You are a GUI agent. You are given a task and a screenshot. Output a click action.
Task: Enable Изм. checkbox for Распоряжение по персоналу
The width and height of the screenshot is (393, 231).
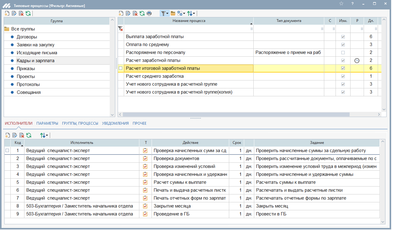click(x=343, y=52)
